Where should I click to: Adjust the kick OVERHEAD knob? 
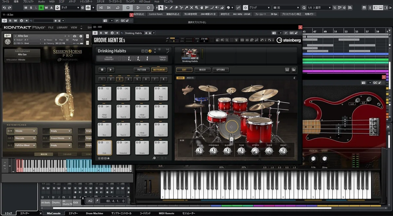pos(214,151)
